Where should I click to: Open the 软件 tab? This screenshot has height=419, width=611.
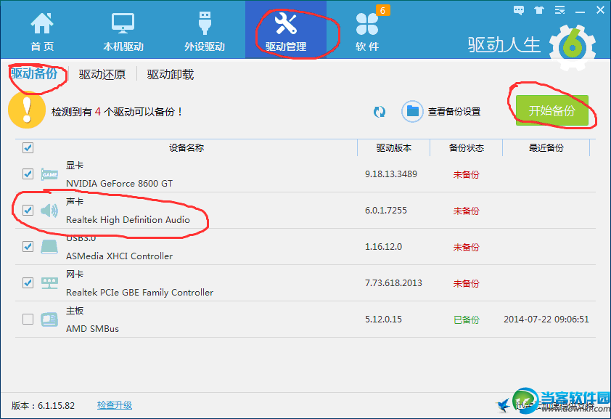[367, 31]
